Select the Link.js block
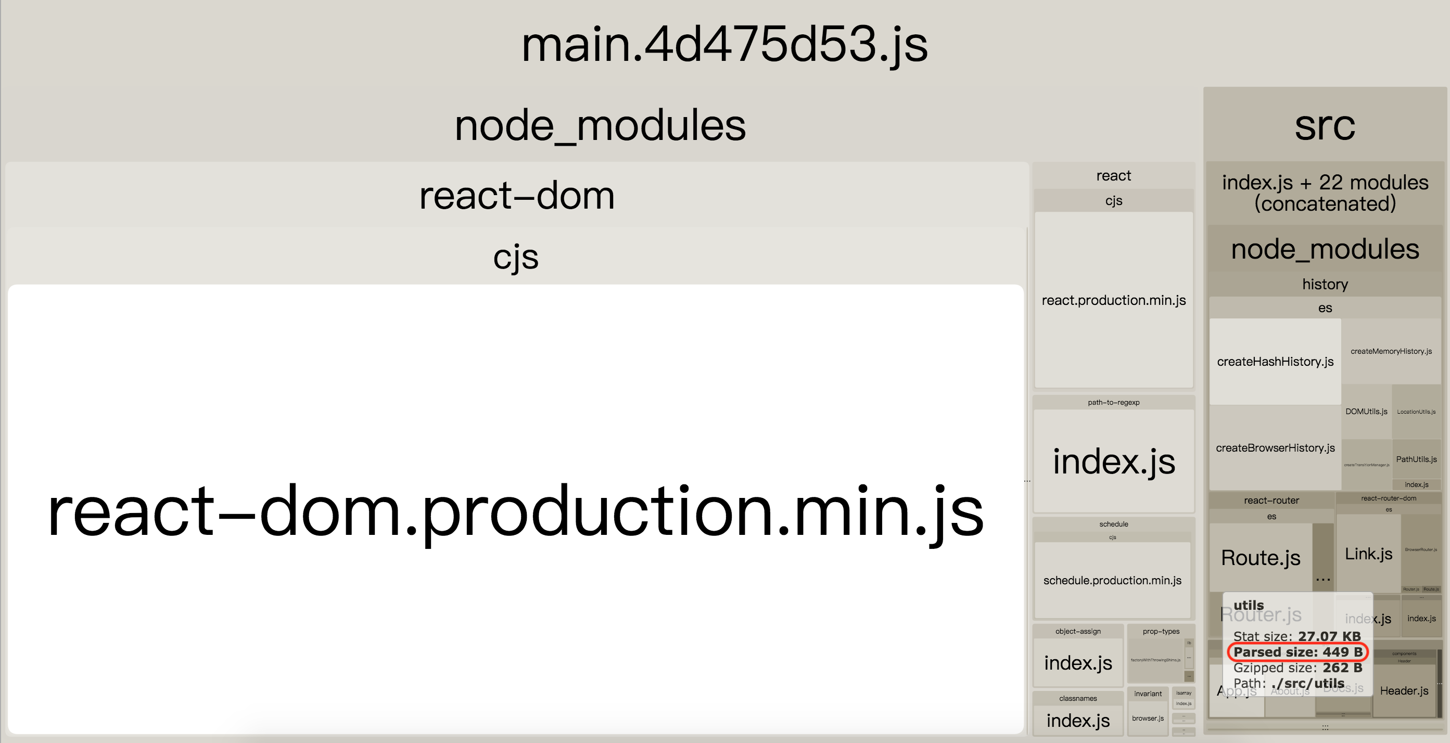 coord(1368,554)
